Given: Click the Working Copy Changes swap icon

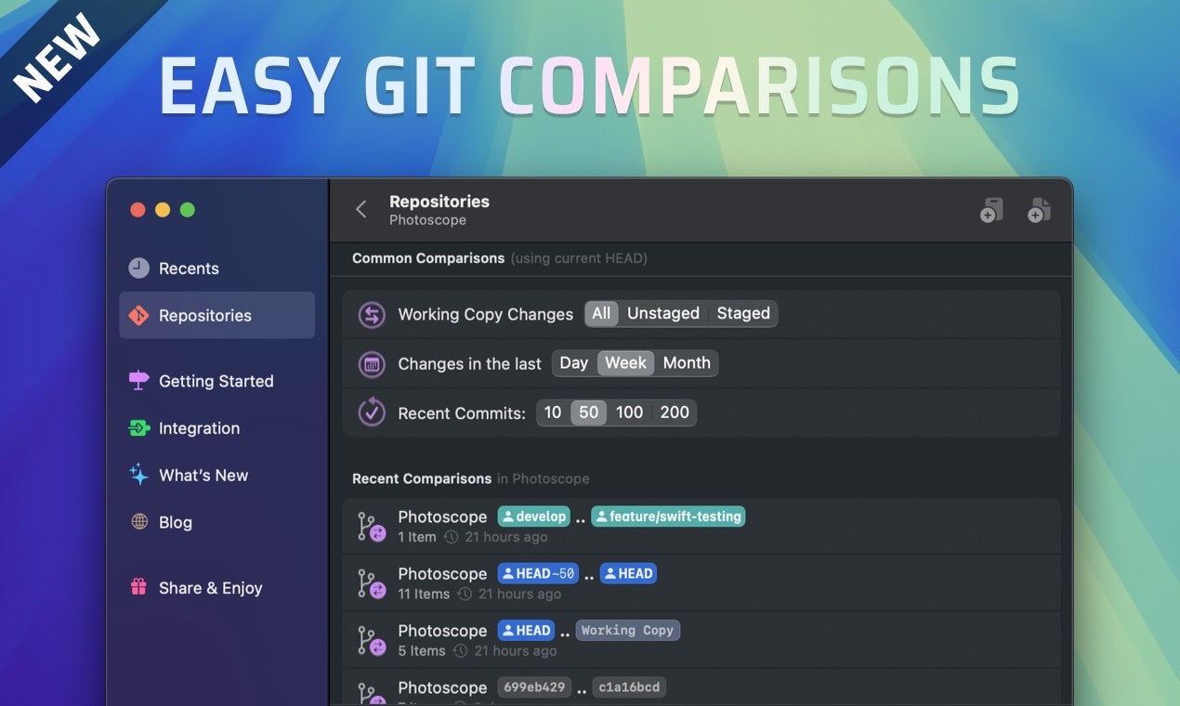Looking at the screenshot, I should point(372,315).
